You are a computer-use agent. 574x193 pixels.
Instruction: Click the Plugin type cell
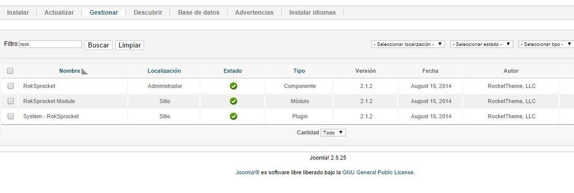pyautogui.click(x=300, y=116)
